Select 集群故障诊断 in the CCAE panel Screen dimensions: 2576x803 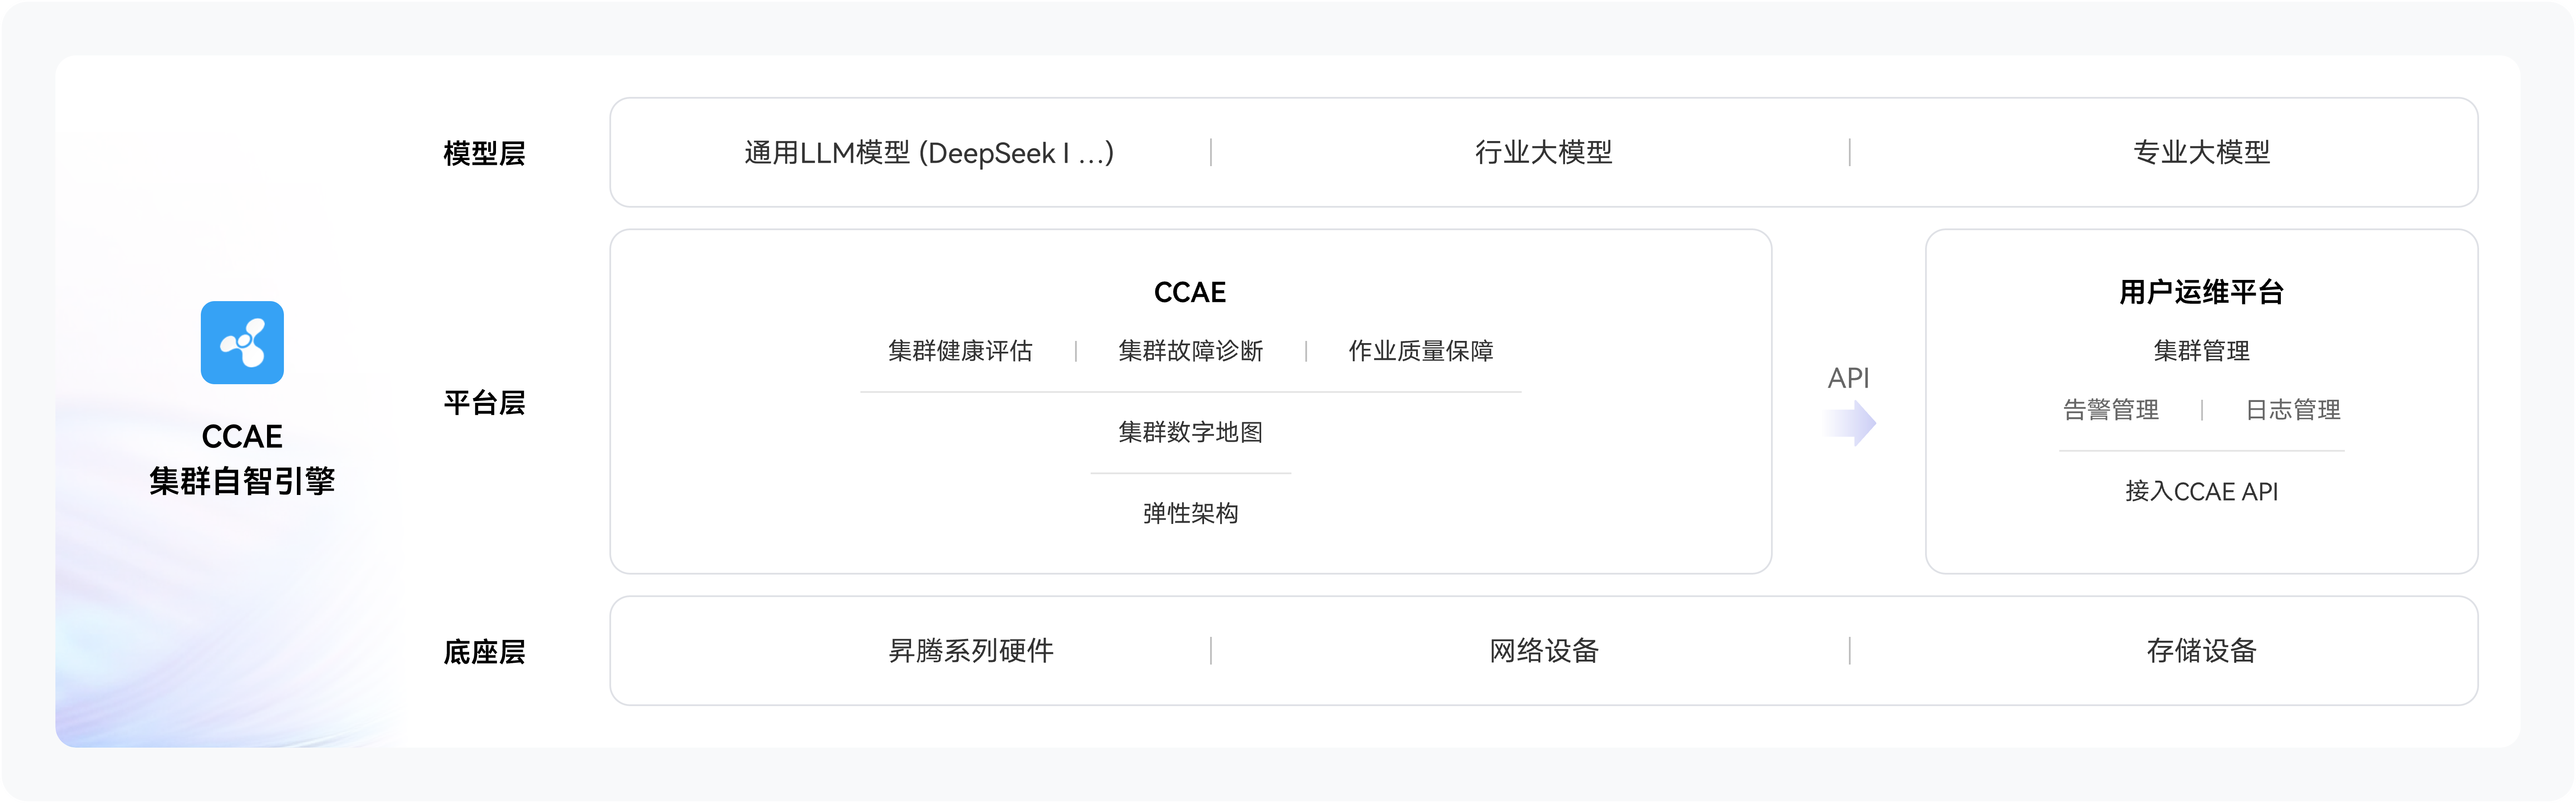(1190, 351)
